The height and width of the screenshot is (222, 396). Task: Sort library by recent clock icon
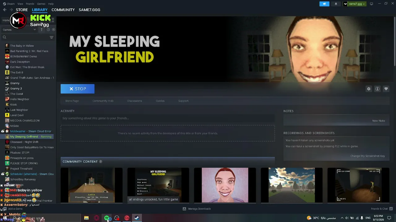coord(48,30)
